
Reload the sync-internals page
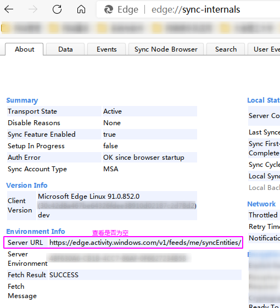[x=57, y=9]
